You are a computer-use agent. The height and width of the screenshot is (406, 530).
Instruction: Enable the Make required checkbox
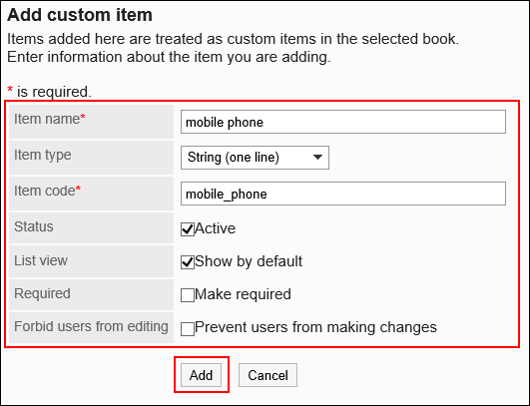point(188,295)
